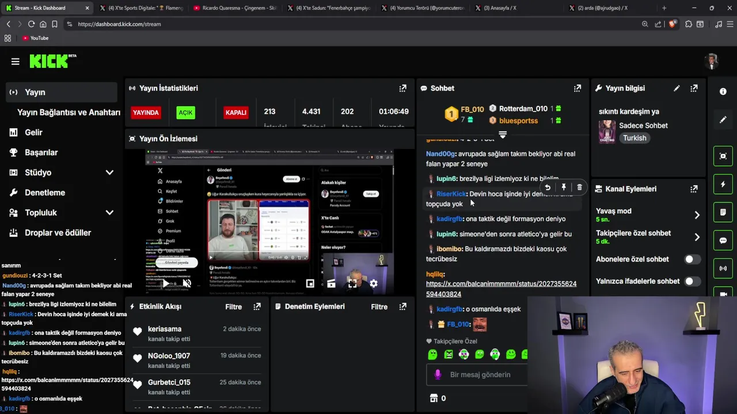Toggle Abonelere özel sohbet switch

click(x=692, y=259)
